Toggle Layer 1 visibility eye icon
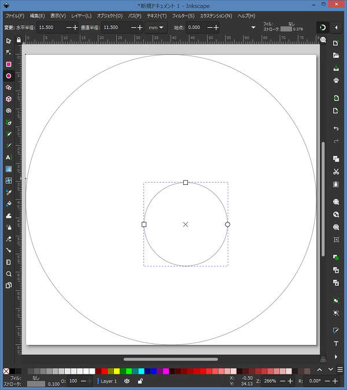This screenshot has width=347, height=390. coord(127,381)
